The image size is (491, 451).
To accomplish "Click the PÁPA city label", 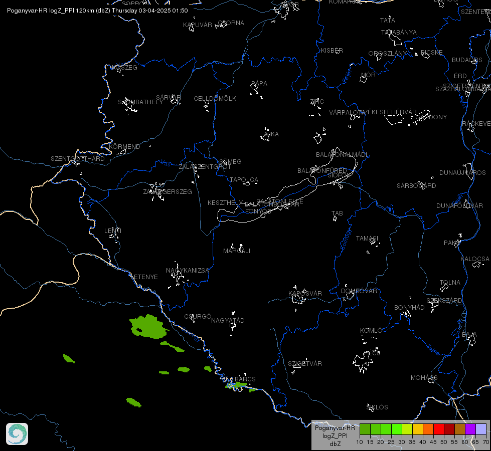I will (259, 84).
